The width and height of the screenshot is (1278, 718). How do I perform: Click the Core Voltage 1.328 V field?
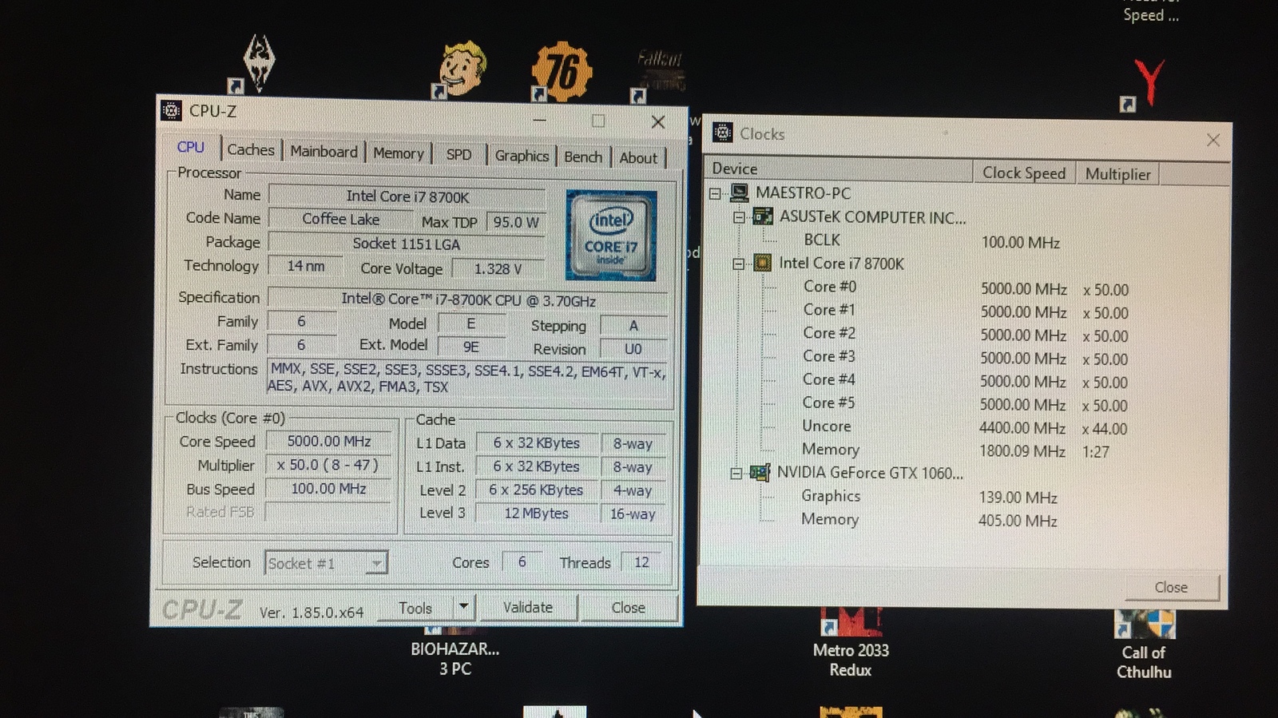498,269
